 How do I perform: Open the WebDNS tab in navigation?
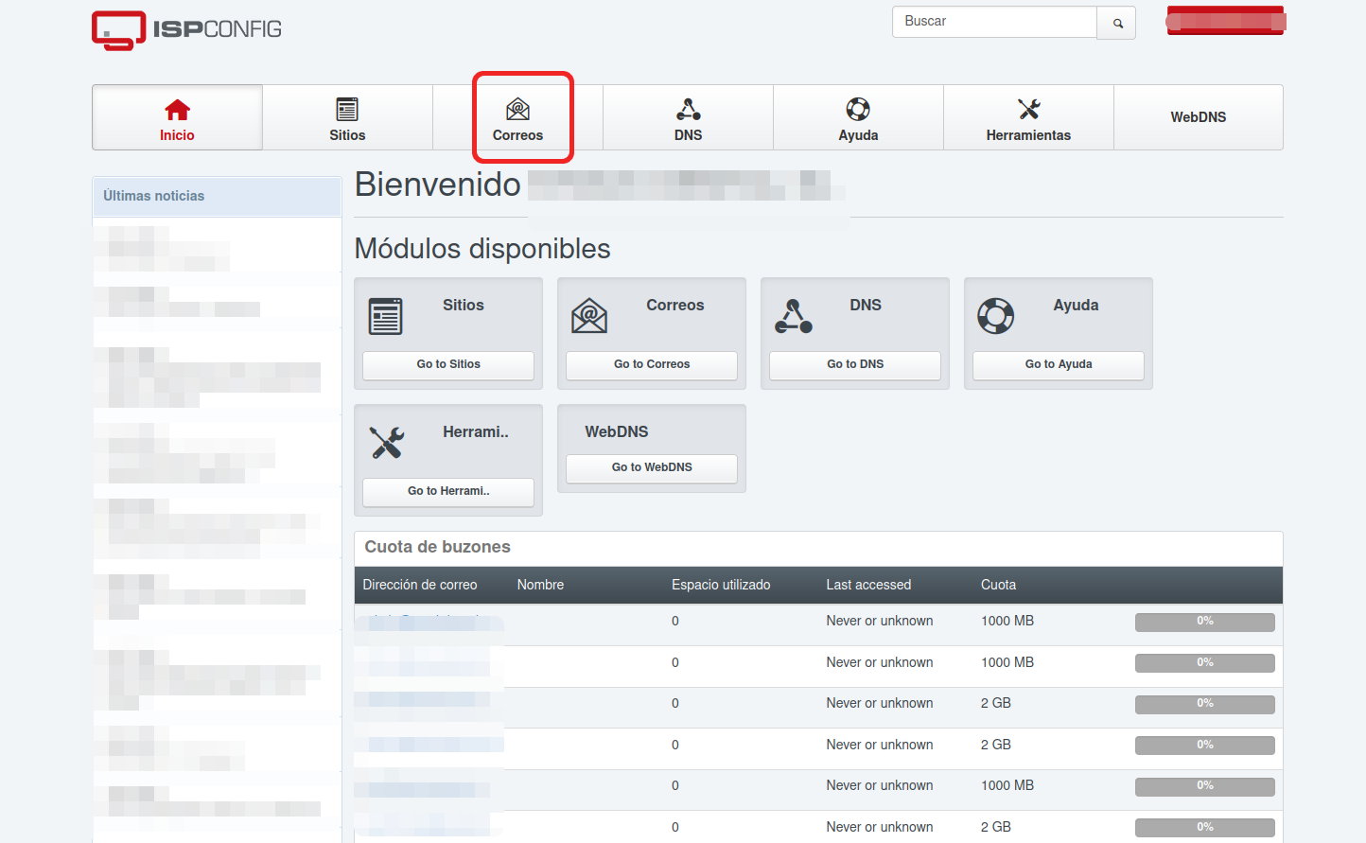[1199, 117]
